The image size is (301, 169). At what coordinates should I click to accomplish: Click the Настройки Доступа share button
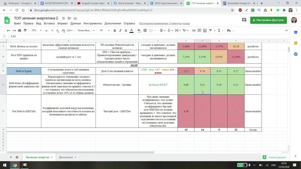tap(269, 20)
